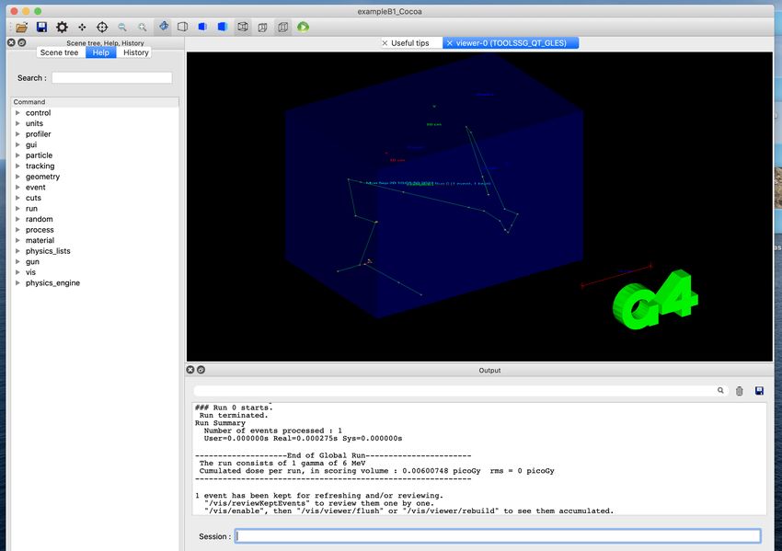This screenshot has height=551, width=782.
Task: Expand the cuts command node
Action: 17,198
